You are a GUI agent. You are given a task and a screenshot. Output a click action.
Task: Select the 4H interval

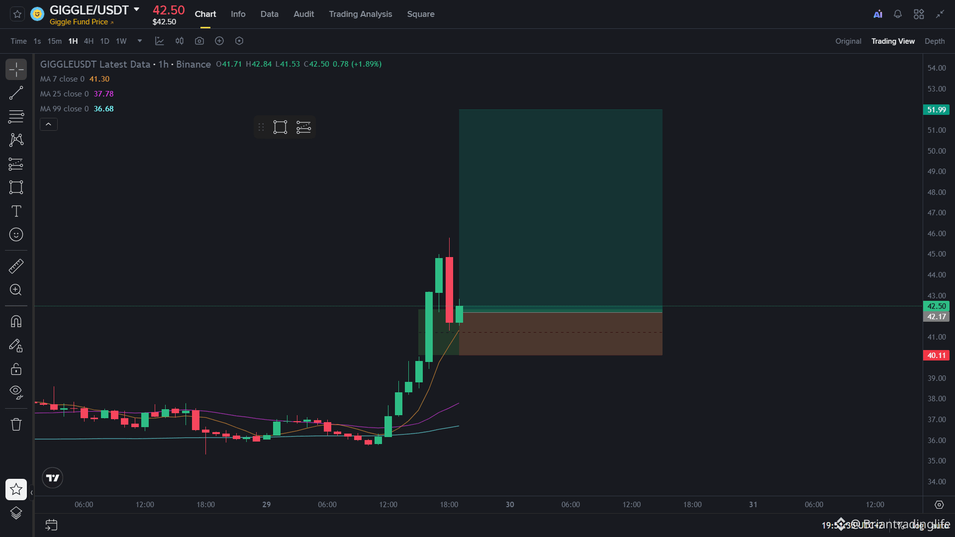tap(89, 41)
